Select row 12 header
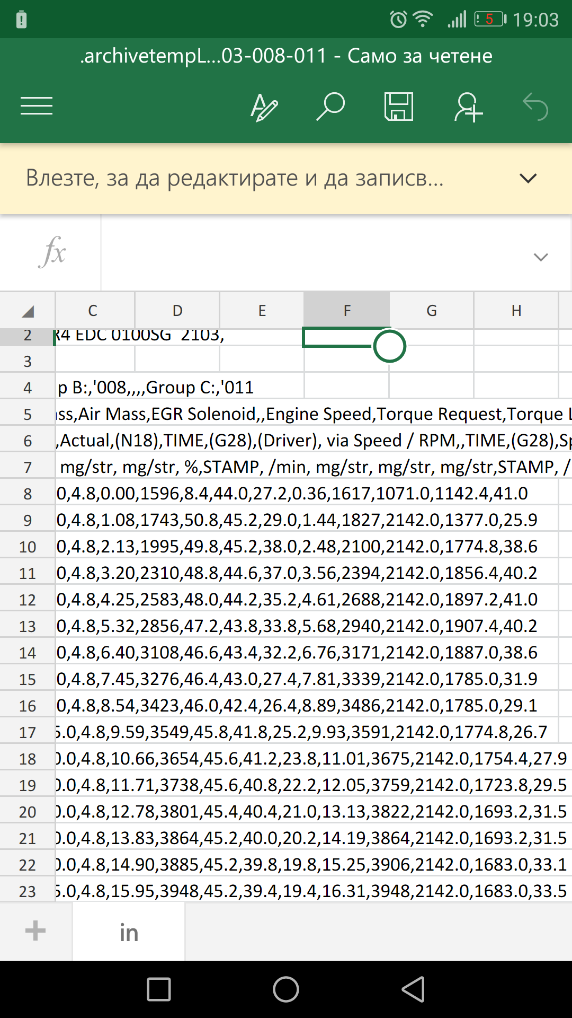Viewport: 572px width, 1018px height. (28, 600)
